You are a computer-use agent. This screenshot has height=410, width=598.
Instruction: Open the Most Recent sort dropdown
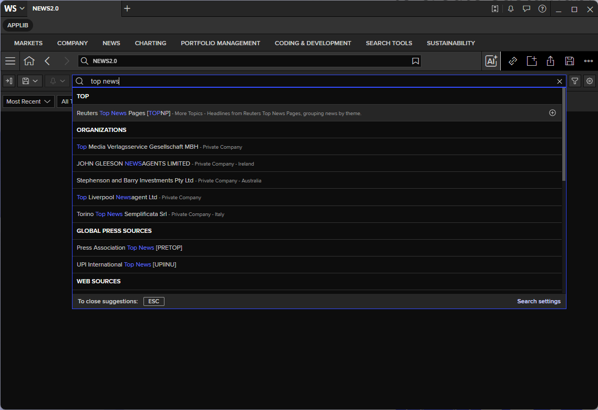pos(28,101)
